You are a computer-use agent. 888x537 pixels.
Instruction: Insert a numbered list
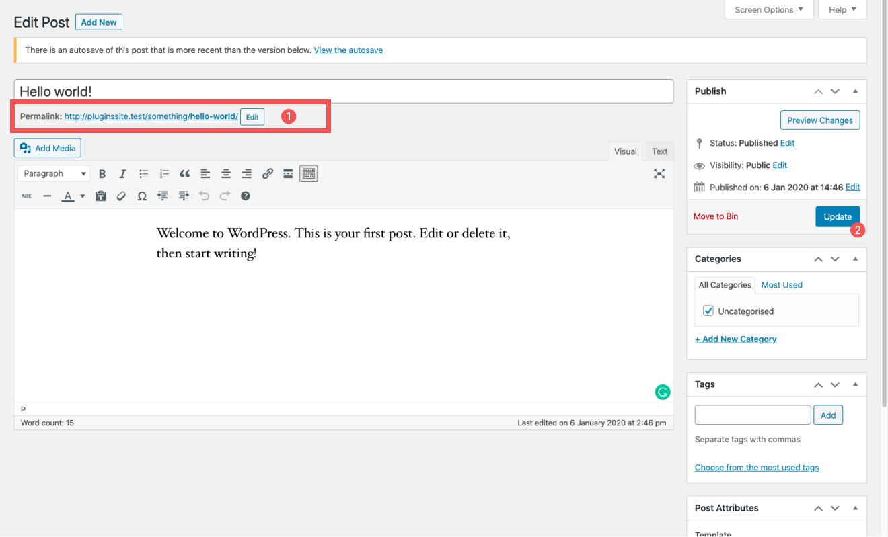pyautogui.click(x=164, y=173)
